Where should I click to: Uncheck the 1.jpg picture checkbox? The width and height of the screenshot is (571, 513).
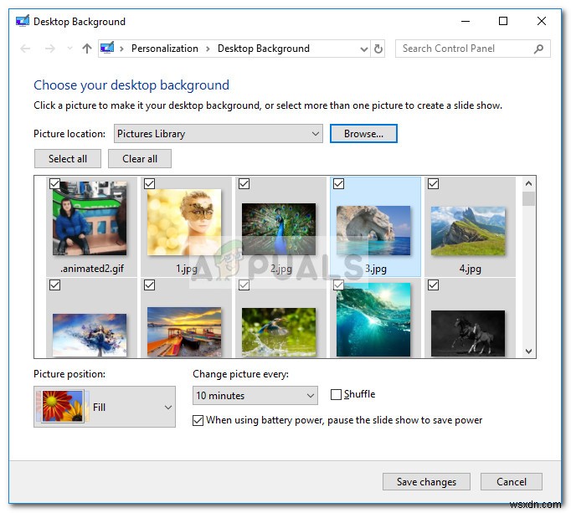pyautogui.click(x=150, y=183)
